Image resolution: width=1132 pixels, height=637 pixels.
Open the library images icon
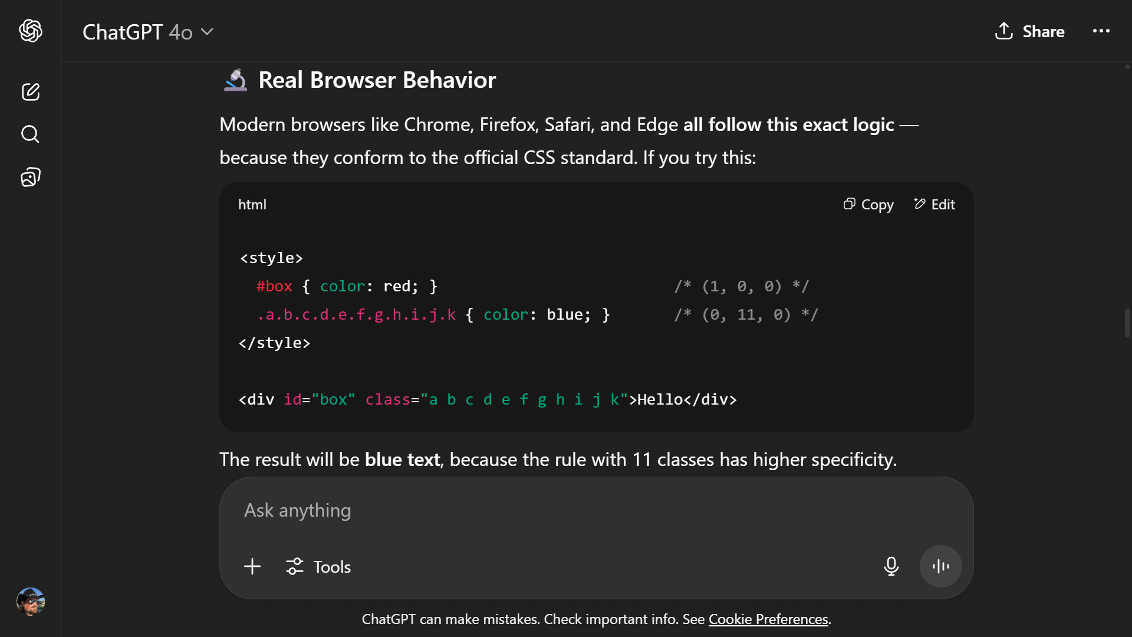[x=31, y=177]
